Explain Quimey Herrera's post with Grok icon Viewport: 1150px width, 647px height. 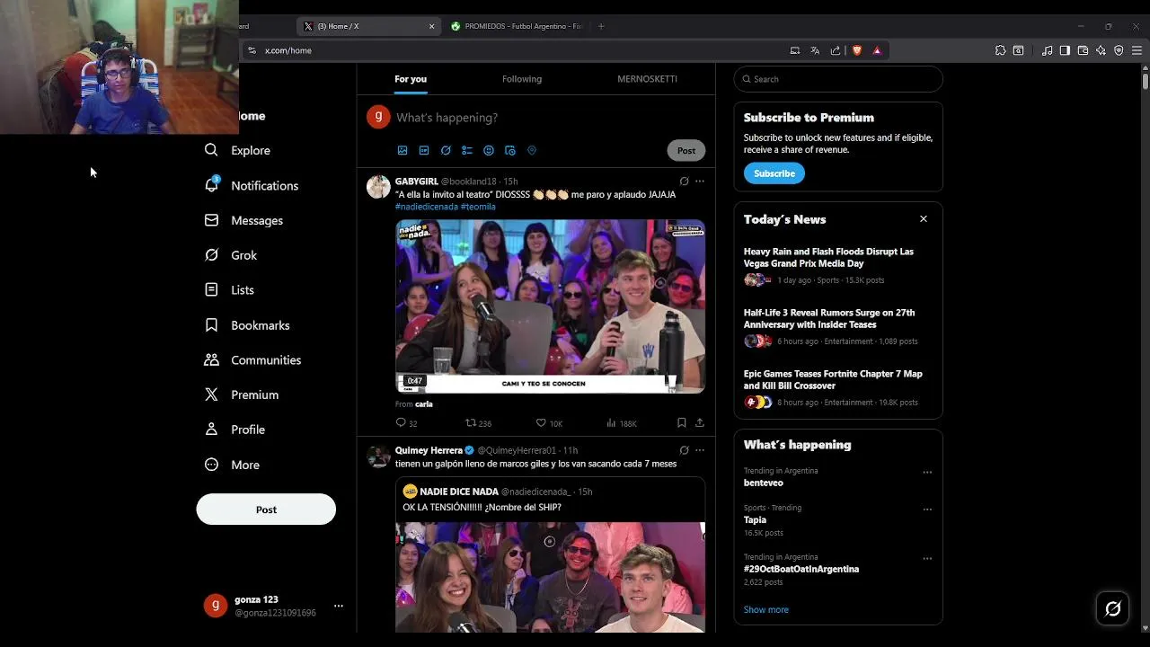point(684,450)
